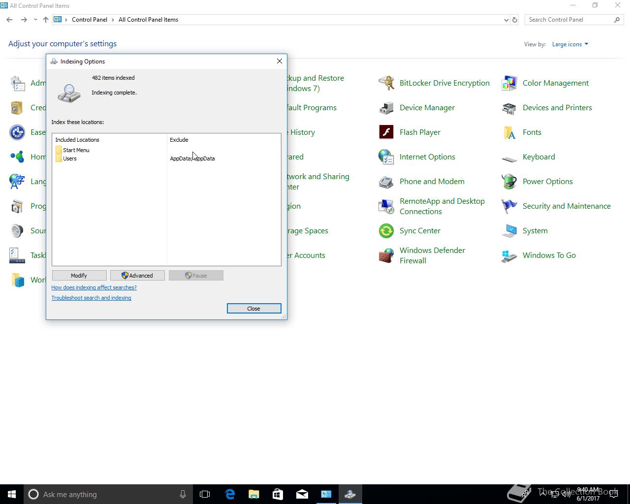
Task: Click Close in Indexing Options
Action: [254, 309]
